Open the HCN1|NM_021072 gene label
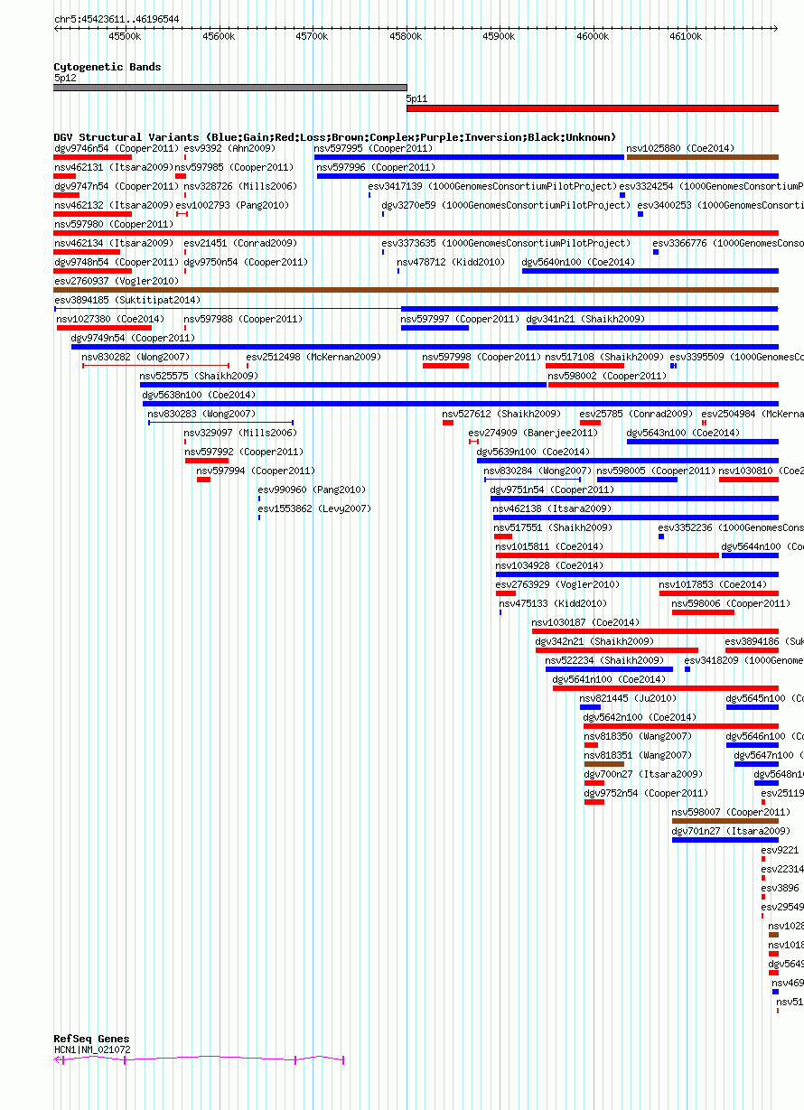This screenshot has width=804, height=1110. pos(92,1049)
